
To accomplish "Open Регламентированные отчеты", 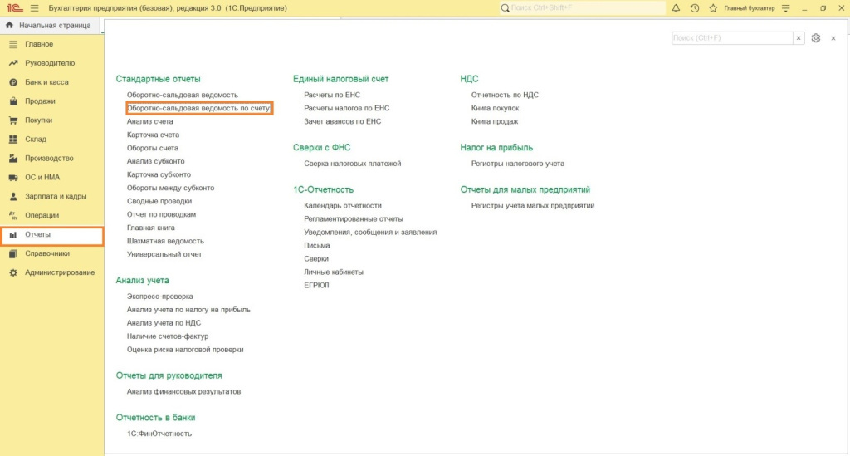I will pyautogui.click(x=354, y=219).
